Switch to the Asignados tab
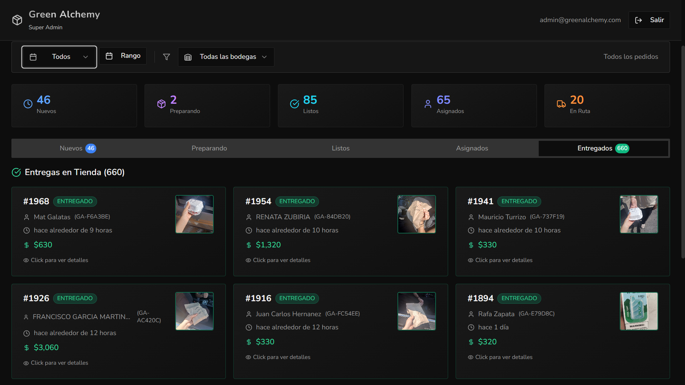This screenshot has width=685, height=385. (472, 148)
